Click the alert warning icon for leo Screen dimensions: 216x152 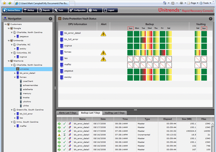click(103, 59)
